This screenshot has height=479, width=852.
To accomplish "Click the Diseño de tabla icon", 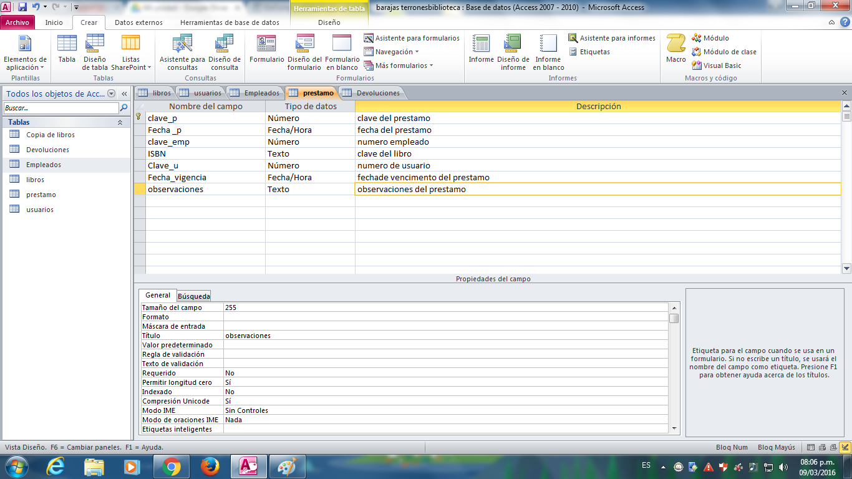I will [x=95, y=52].
